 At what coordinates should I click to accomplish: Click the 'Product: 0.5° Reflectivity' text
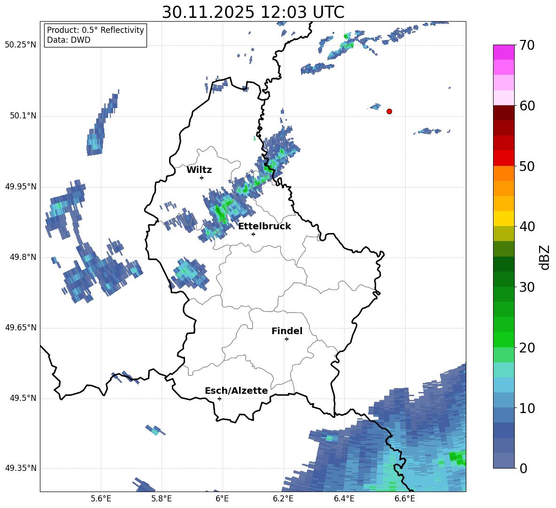95,30
